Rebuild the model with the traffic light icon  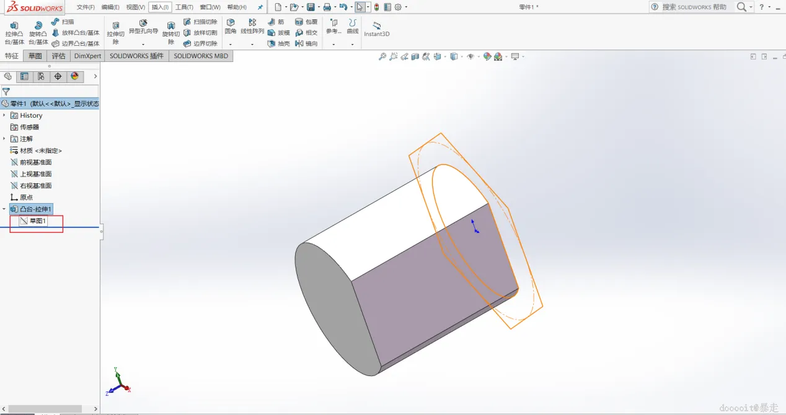[376, 7]
